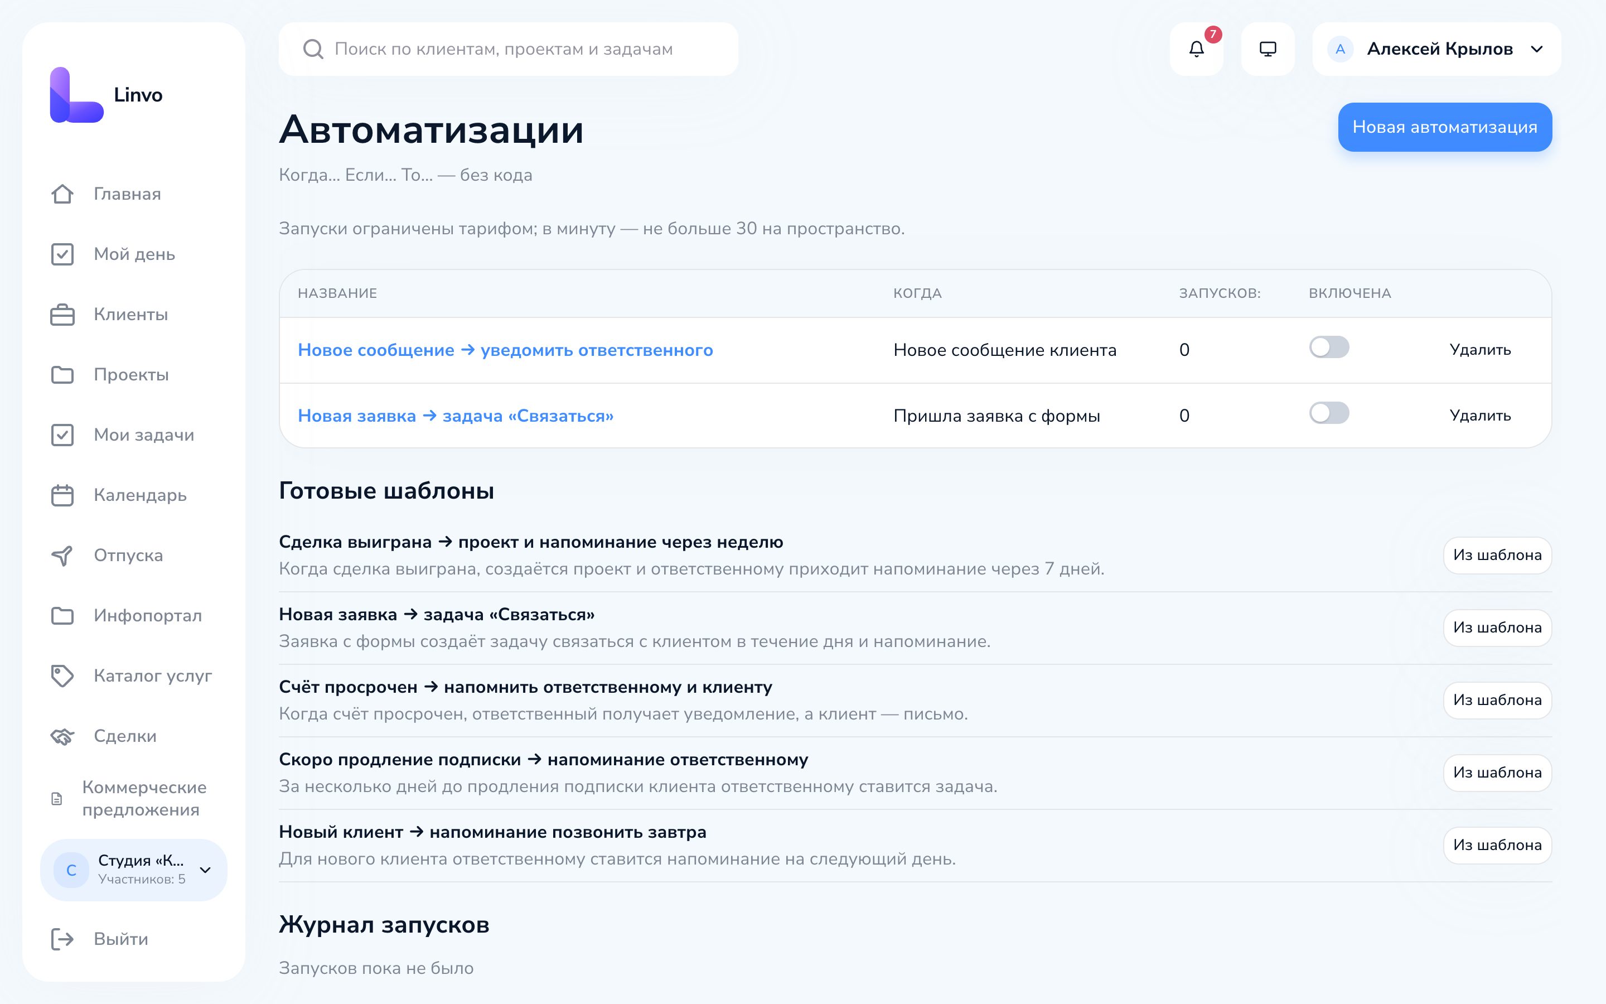Open notifications bell icon
The height and width of the screenshot is (1004, 1606).
pyautogui.click(x=1196, y=49)
